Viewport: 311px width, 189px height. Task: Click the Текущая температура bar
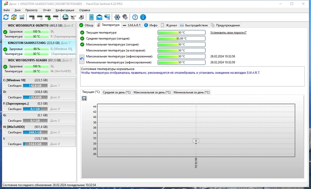click(x=181, y=32)
